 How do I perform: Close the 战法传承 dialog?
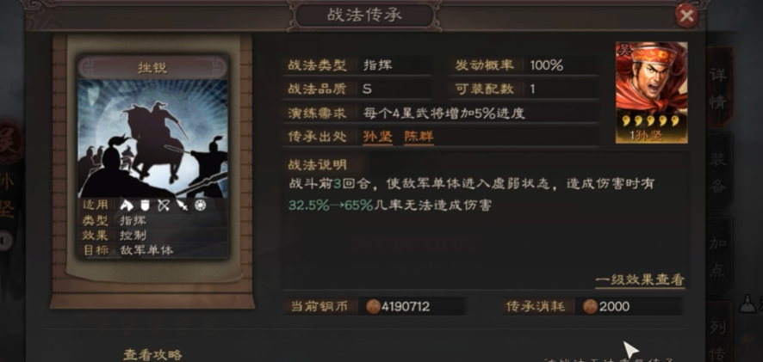coord(686,16)
